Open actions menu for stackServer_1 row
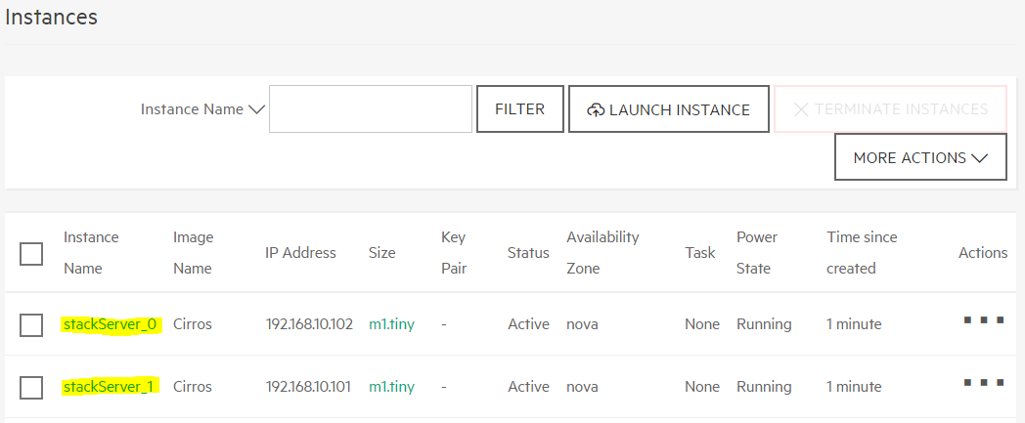Image resolution: width=1025 pixels, height=423 pixels. pyautogui.click(x=984, y=383)
